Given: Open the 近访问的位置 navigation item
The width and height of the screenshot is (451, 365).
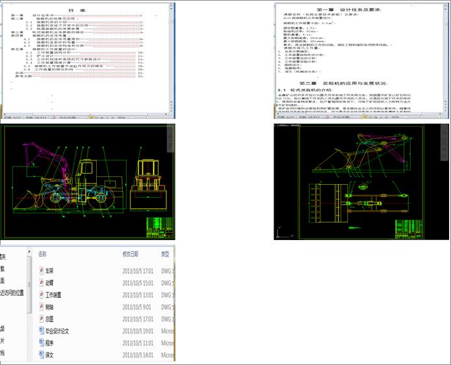Looking at the screenshot, I should click(x=12, y=293).
